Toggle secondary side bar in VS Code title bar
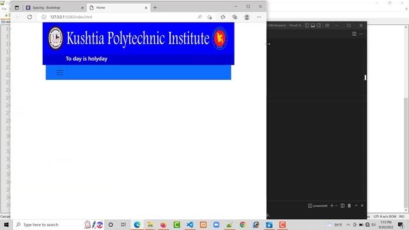Viewport: 409px width, 230px height. pyautogui.click(x=319, y=26)
